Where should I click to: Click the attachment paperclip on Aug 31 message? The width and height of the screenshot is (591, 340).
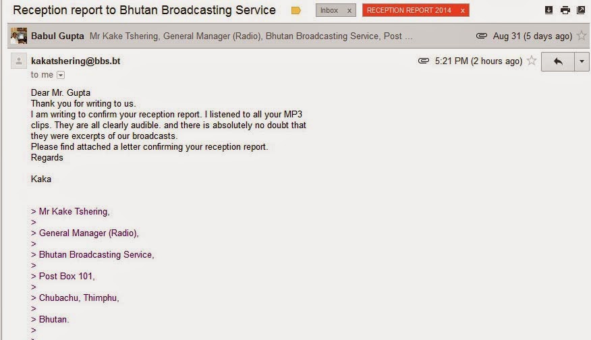(482, 36)
